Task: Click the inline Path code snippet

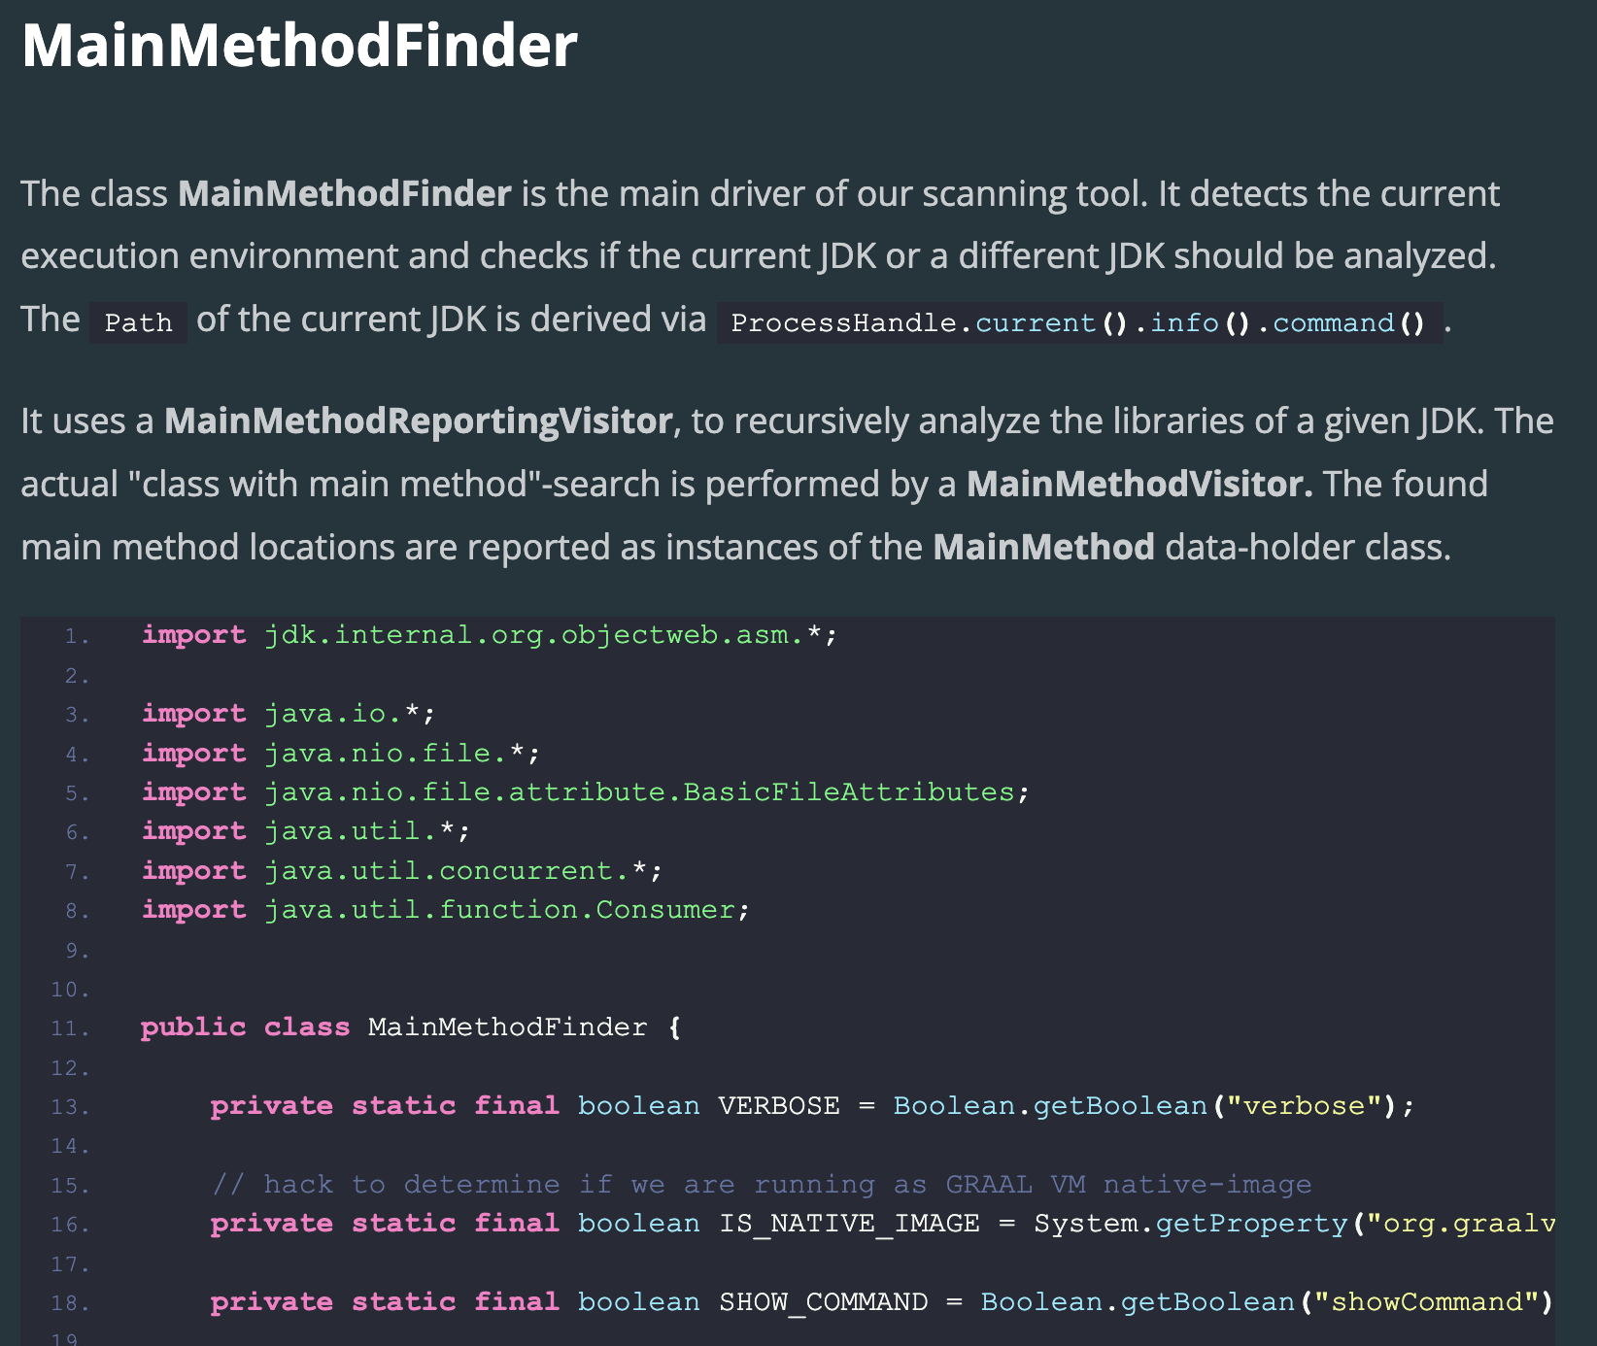Action: [138, 322]
